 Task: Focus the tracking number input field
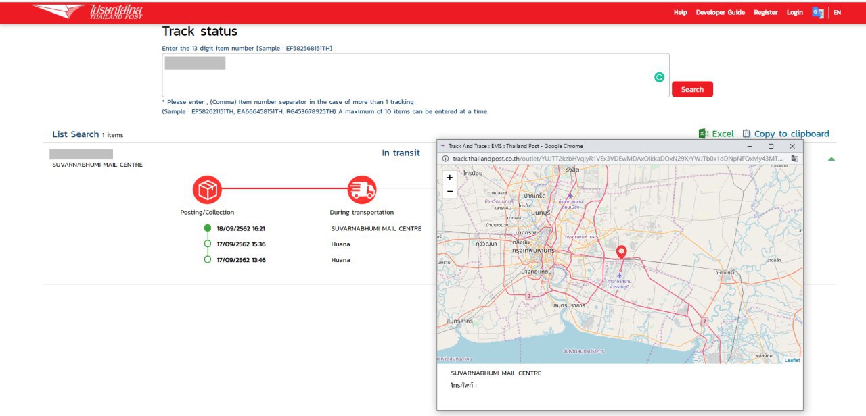pyautogui.click(x=415, y=75)
